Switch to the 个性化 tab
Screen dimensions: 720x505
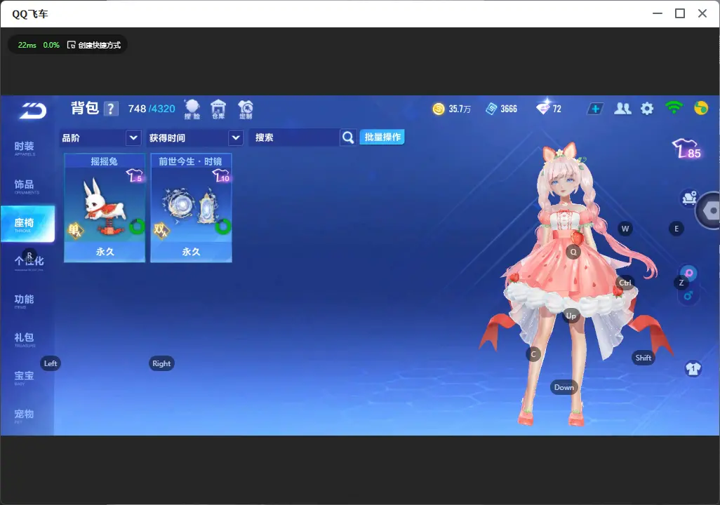(29, 262)
